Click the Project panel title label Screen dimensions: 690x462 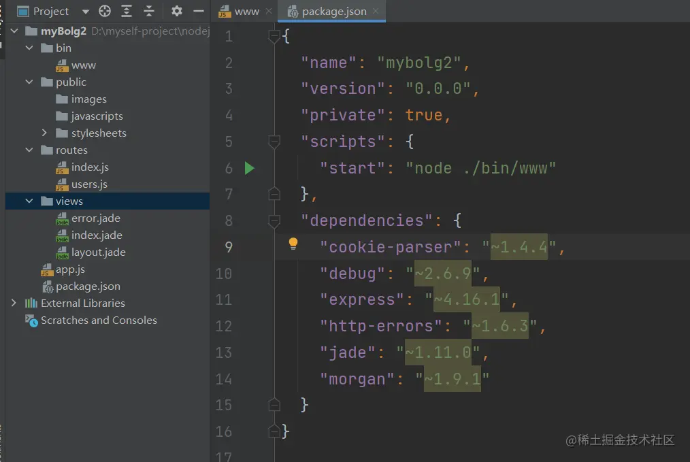click(51, 12)
